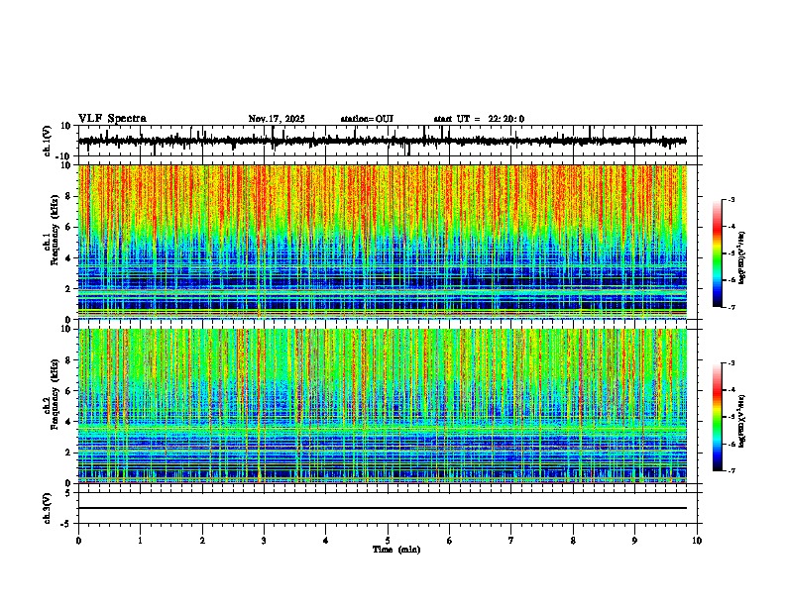Click the date text "Nov.17, 2025"
Image resolution: width=785 pixels, height=606 pixels.
coord(277,119)
